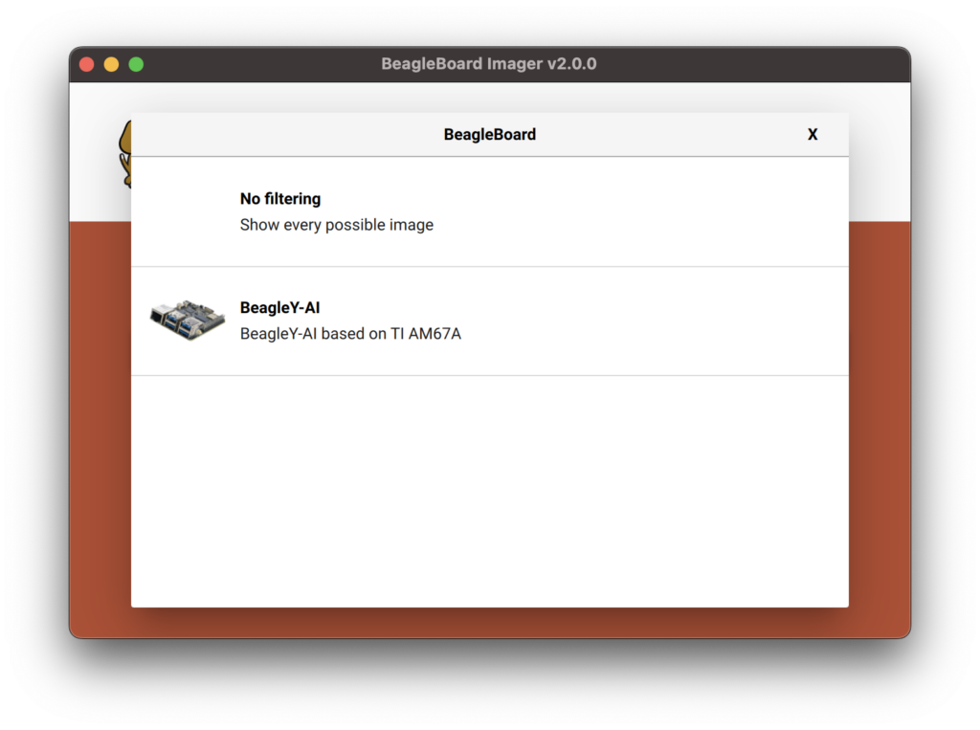This screenshot has width=980, height=730.
Task: Click the BeagleY-AI board thumbnail image
Action: click(187, 320)
